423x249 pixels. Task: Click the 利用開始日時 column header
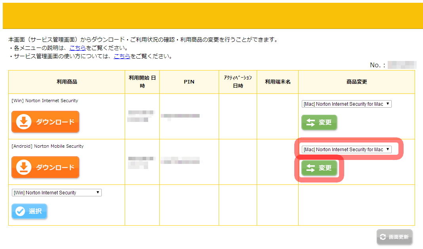pos(142,82)
